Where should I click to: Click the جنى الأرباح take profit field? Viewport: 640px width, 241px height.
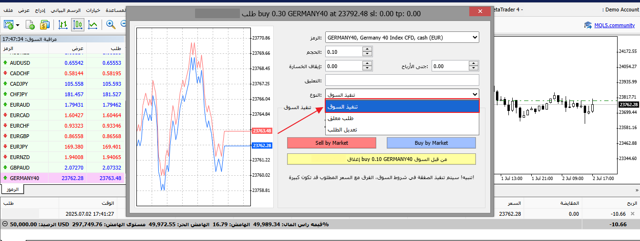click(450, 66)
